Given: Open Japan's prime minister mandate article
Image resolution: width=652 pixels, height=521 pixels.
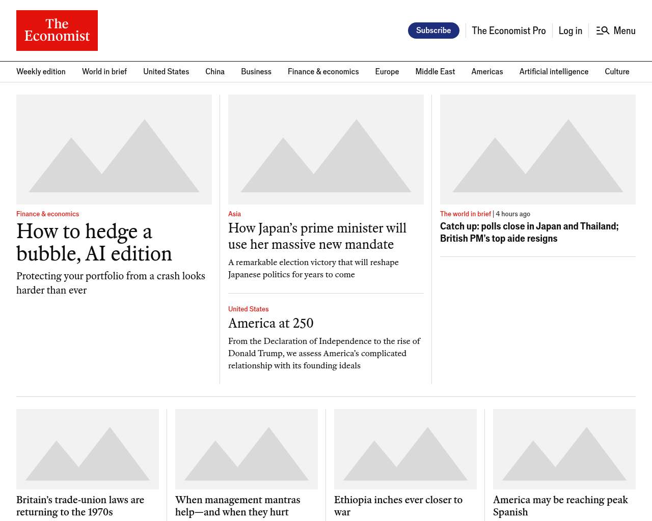Looking at the screenshot, I should [317, 236].
